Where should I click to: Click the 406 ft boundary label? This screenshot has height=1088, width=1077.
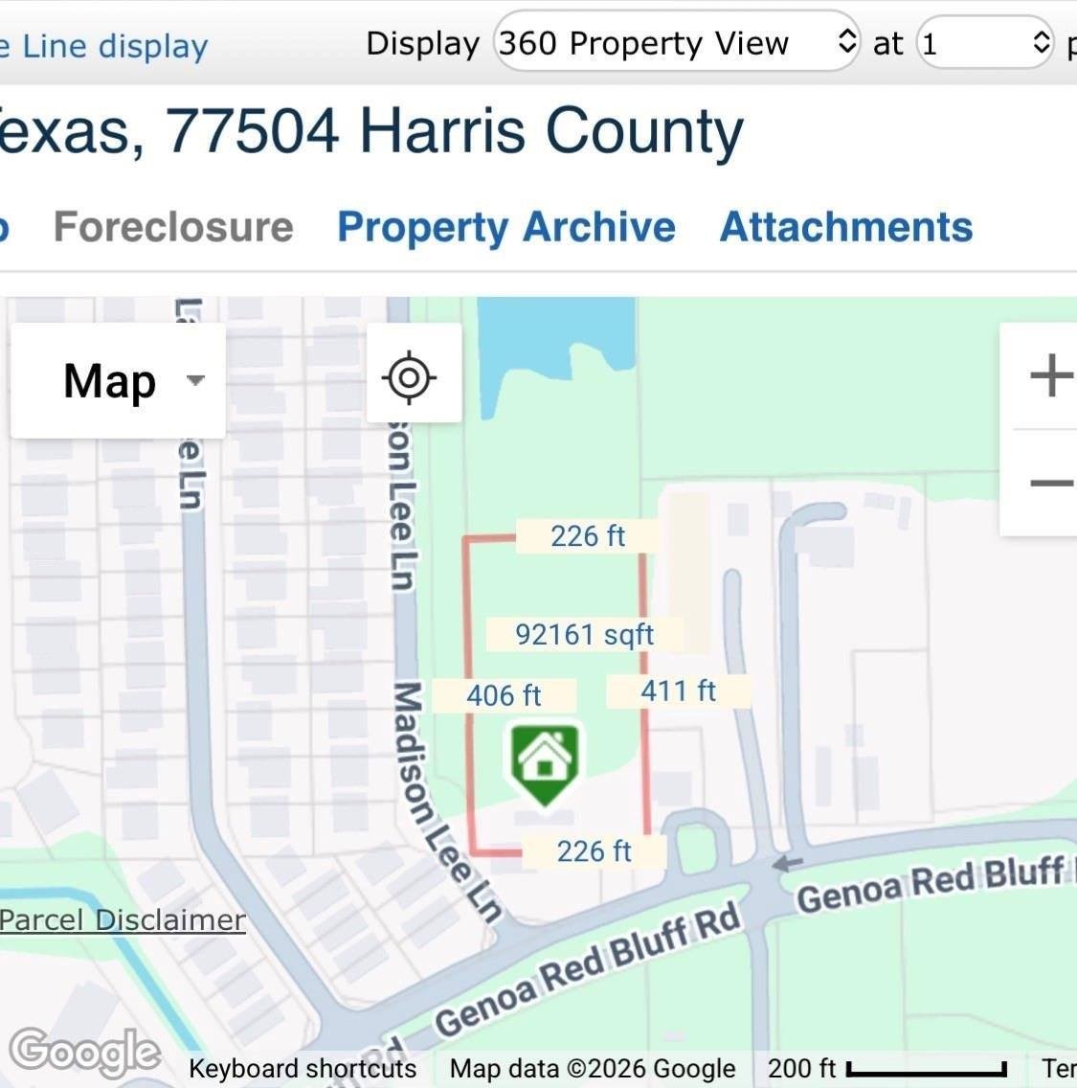pyautogui.click(x=505, y=695)
